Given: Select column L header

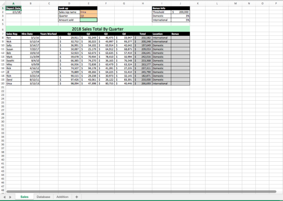Looking at the screenshot, I should coord(217,4).
